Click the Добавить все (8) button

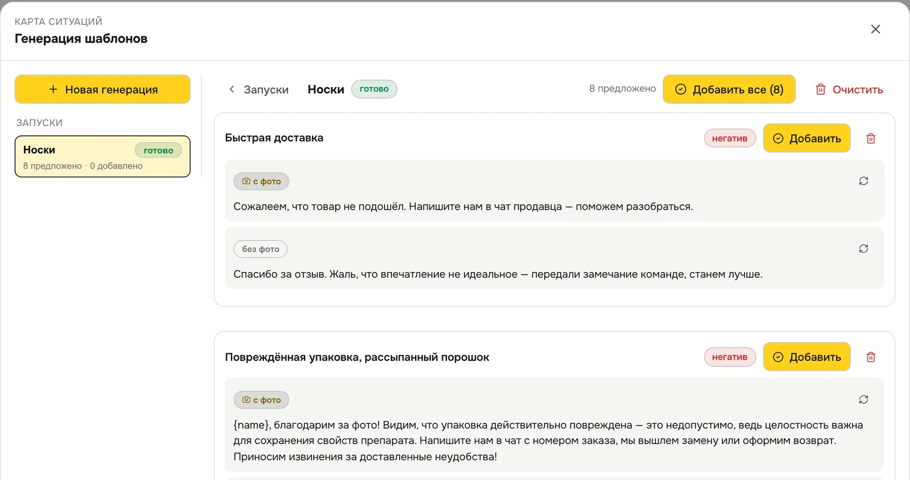click(729, 89)
